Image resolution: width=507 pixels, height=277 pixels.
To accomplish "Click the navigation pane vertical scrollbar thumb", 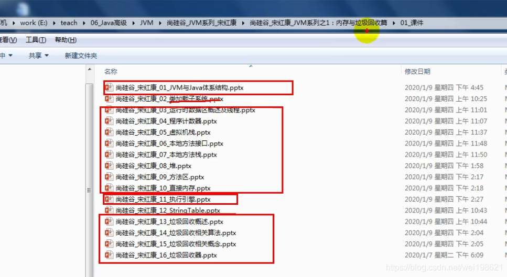I will click(x=90, y=180).
